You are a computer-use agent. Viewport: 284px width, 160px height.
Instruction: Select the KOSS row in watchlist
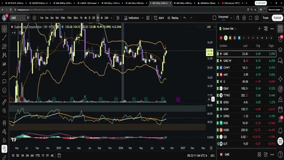[x=247, y=102]
